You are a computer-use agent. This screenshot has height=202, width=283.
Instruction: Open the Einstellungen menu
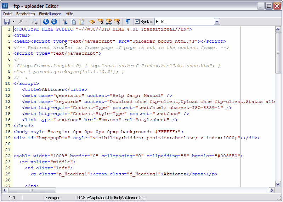click(50, 13)
